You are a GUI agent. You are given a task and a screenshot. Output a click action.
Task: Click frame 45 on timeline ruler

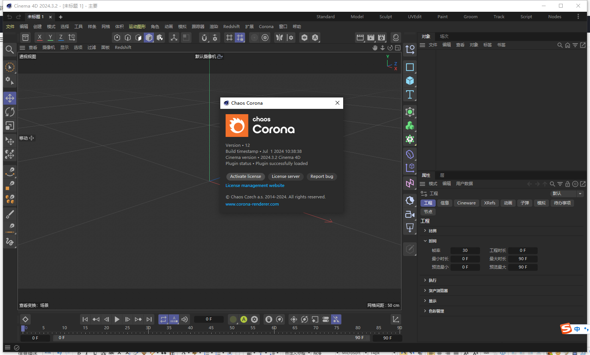coord(211,328)
